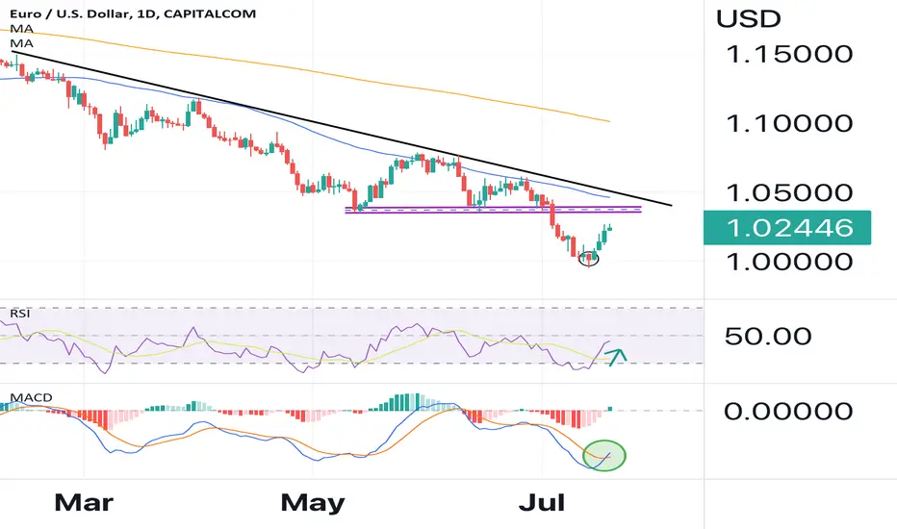Click the green arrow drawing near RSI

617,358
